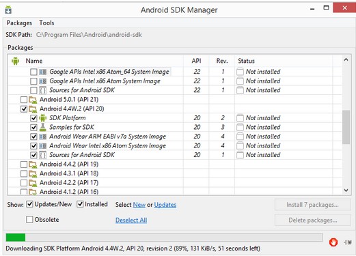The image size is (356, 256).
Task: Click the folder icon for Android 4.2.2 (API 17)
Action: pos(33,183)
